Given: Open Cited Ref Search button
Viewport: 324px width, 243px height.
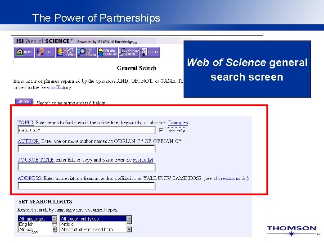Looking at the screenshot, I should coord(87,52).
